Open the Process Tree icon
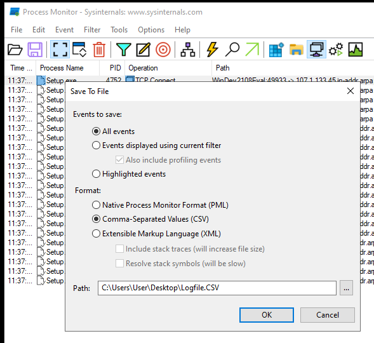374x343 pixels. pyautogui.click(x=188, y=50)
